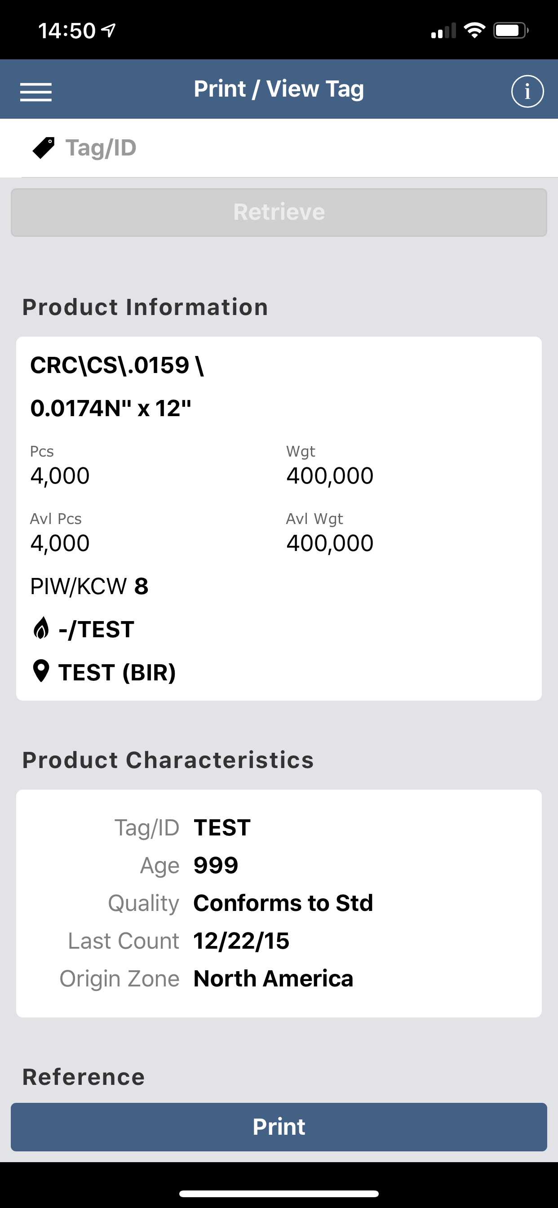Focus the Tag/ID input field
This screenshot has height=1208, width=558.
(x=300, y=148)
